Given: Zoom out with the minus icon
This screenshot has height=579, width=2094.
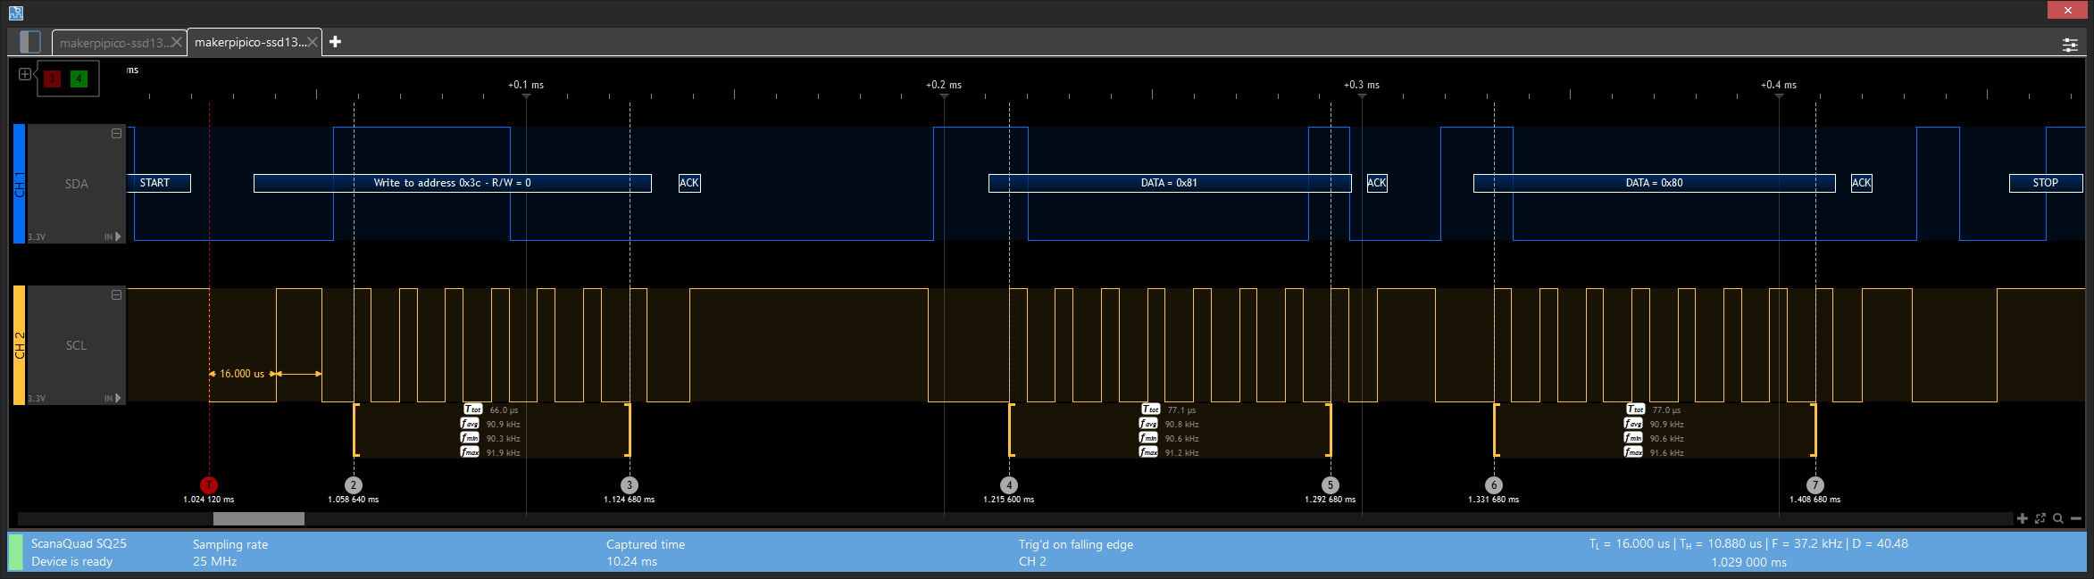Looking at the screenshot, I should pyautogui.click(x=2076, y=518).
